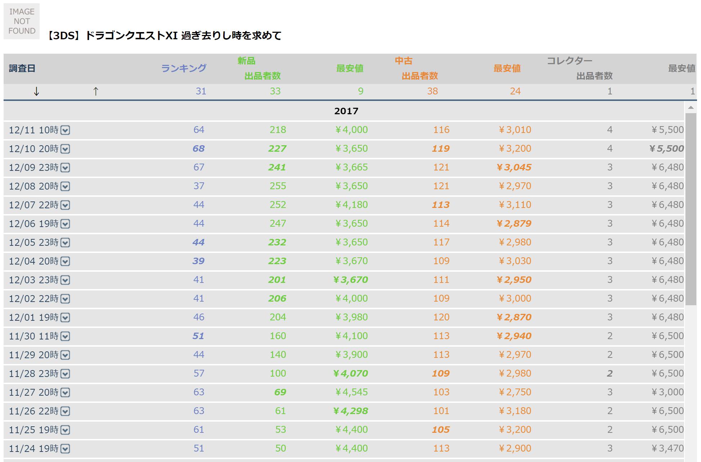Click used lowest price ¥3,045
Image resolution: width=701 pixels, height=462 pixels.
pos(514,167)
